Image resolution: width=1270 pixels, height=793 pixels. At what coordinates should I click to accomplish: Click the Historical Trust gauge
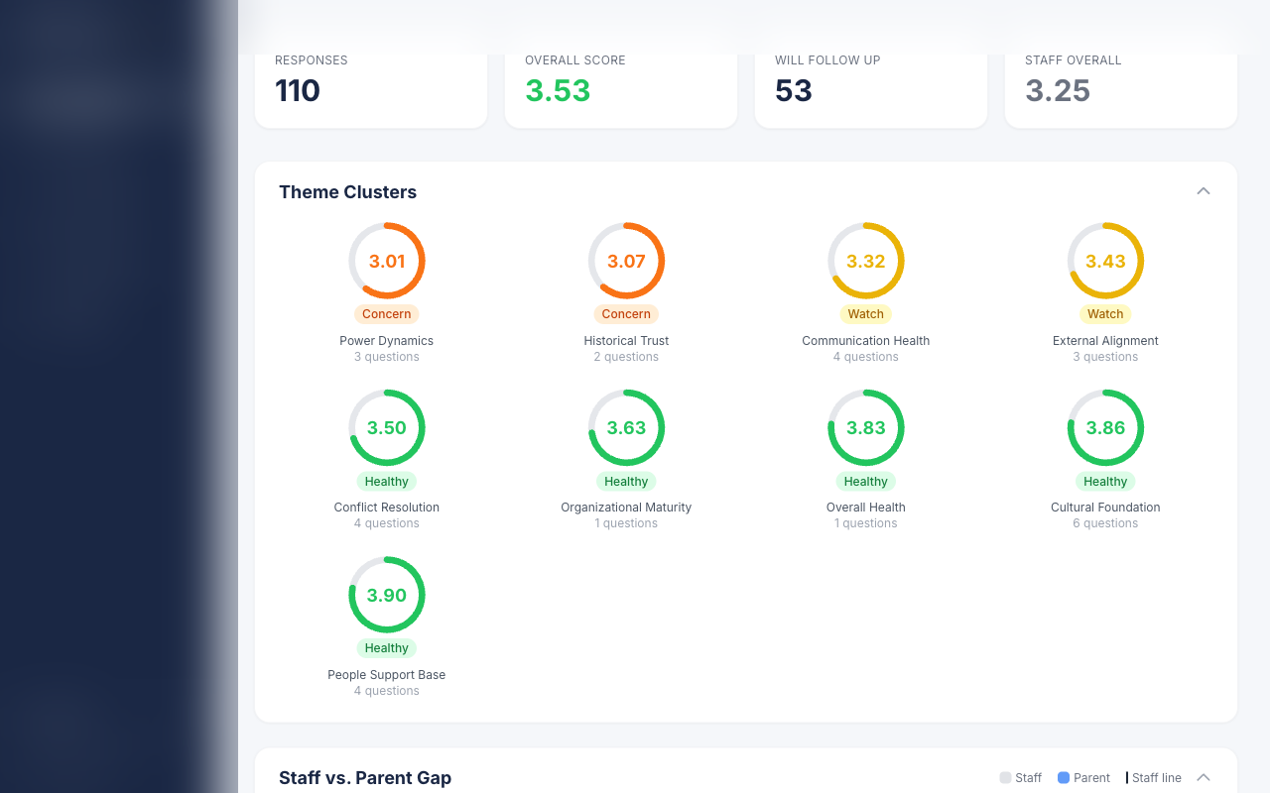[x=626, y=261]
